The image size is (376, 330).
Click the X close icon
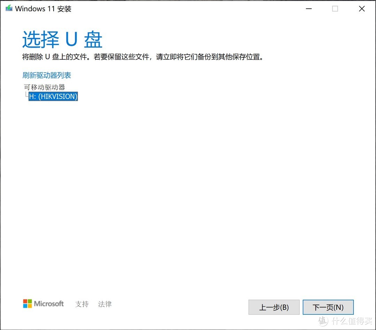pos(361,9)
